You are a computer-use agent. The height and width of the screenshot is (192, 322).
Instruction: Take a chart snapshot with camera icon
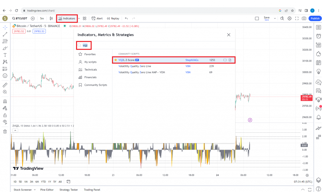tap(304, 19)
